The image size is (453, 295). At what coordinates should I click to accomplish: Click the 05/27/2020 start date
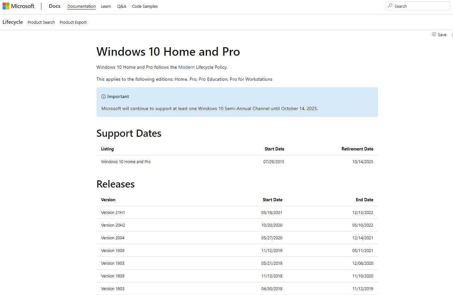272,238
